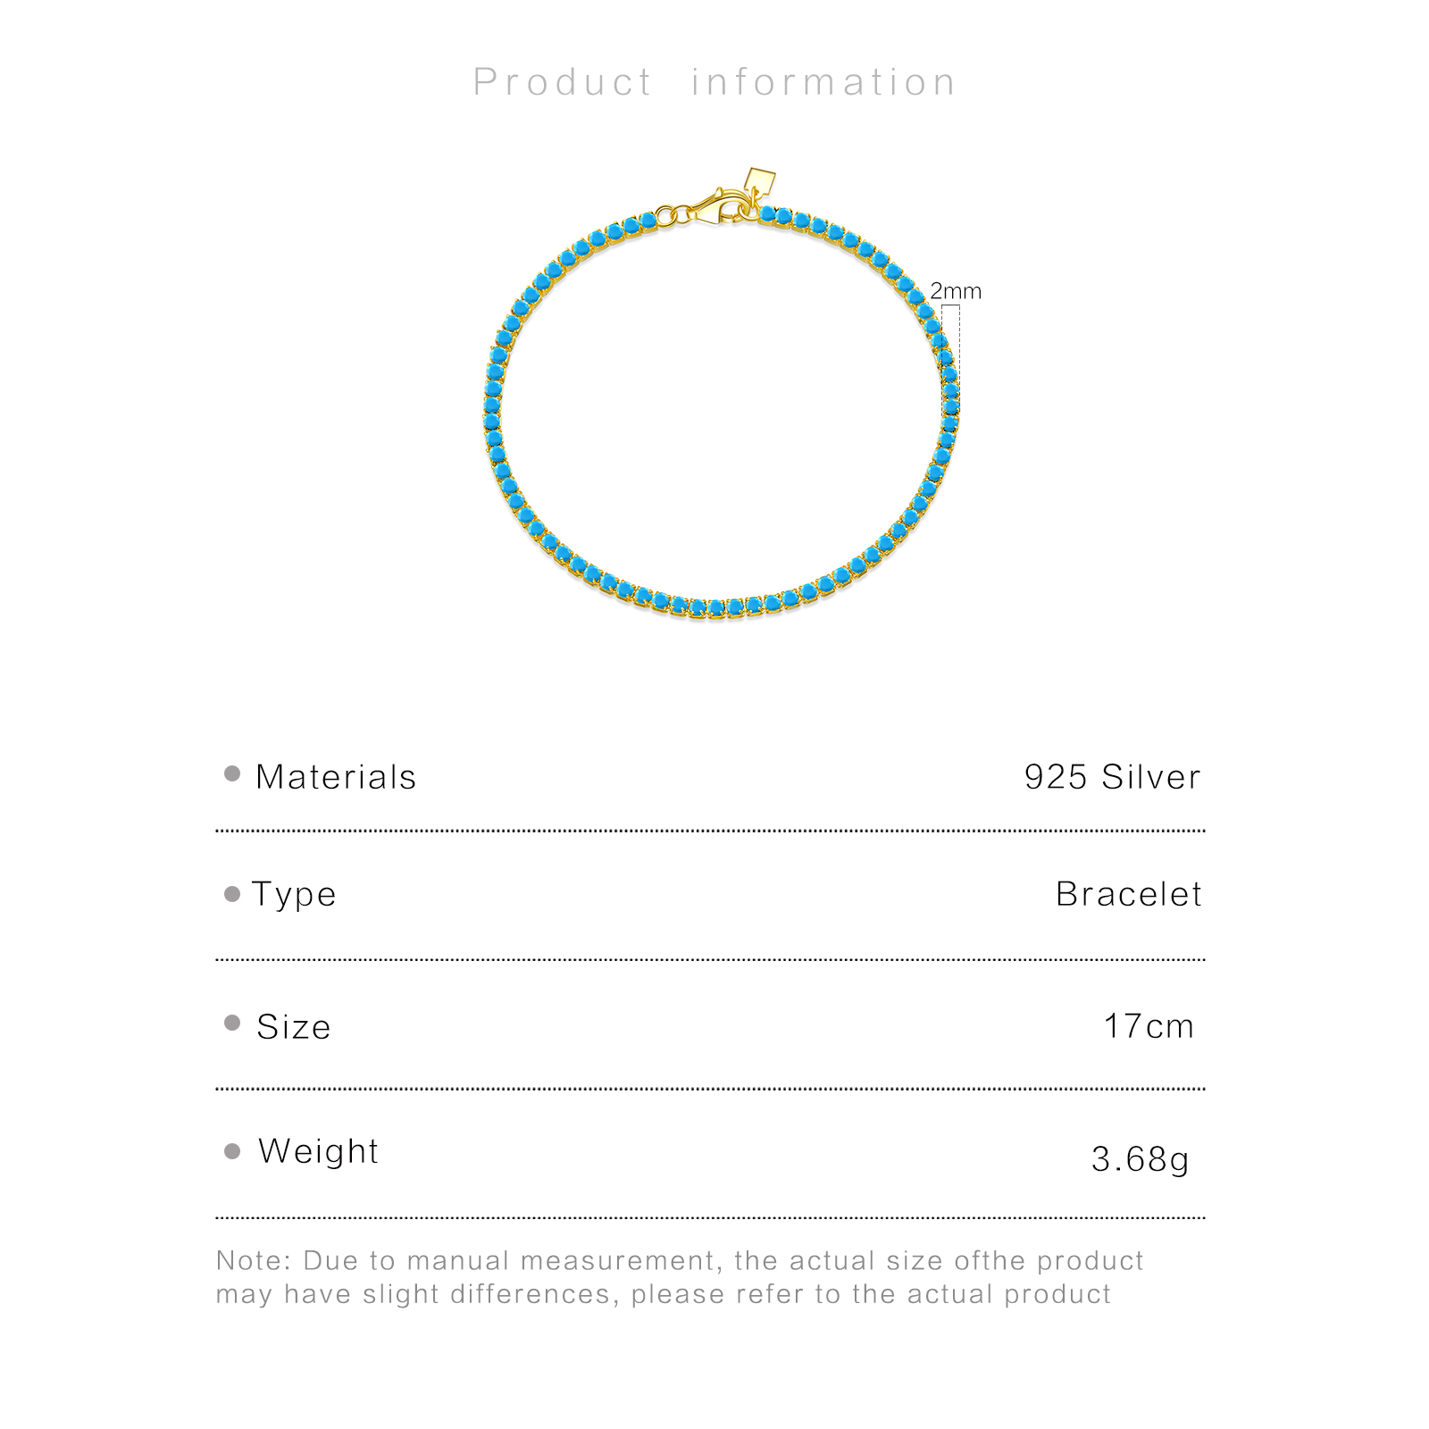Click the manual measurement note text

pos(679,1277)
